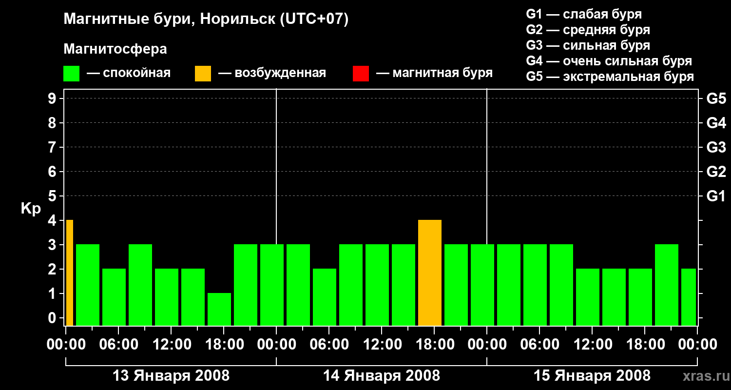Screen dimensions: 731x390
Task: Click the 'G2 — средняя буря' legend line
Action: tap(588, 30)
